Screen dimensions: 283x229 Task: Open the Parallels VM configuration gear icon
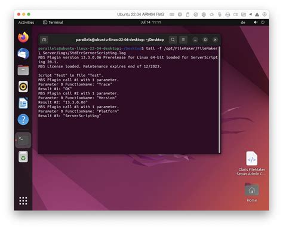point(264,14)
